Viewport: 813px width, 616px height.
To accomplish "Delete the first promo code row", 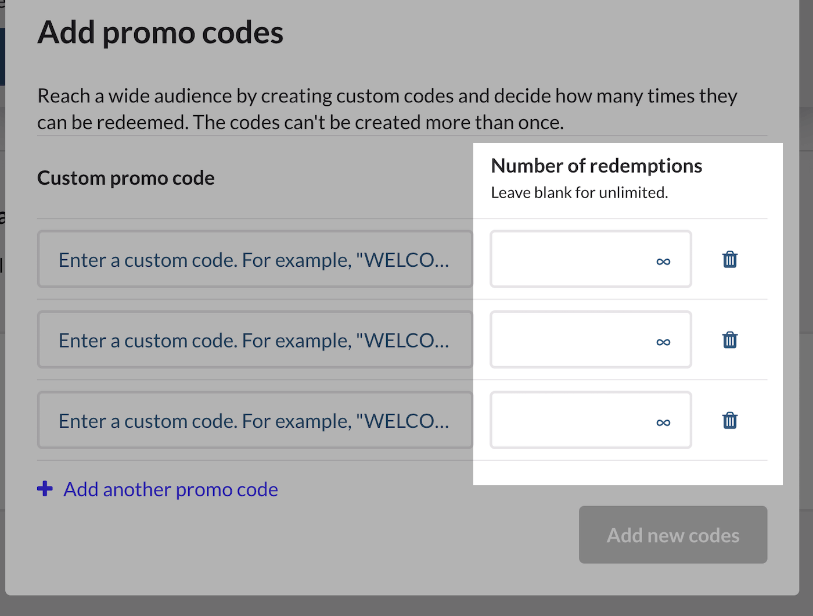I will click(729, 259).
